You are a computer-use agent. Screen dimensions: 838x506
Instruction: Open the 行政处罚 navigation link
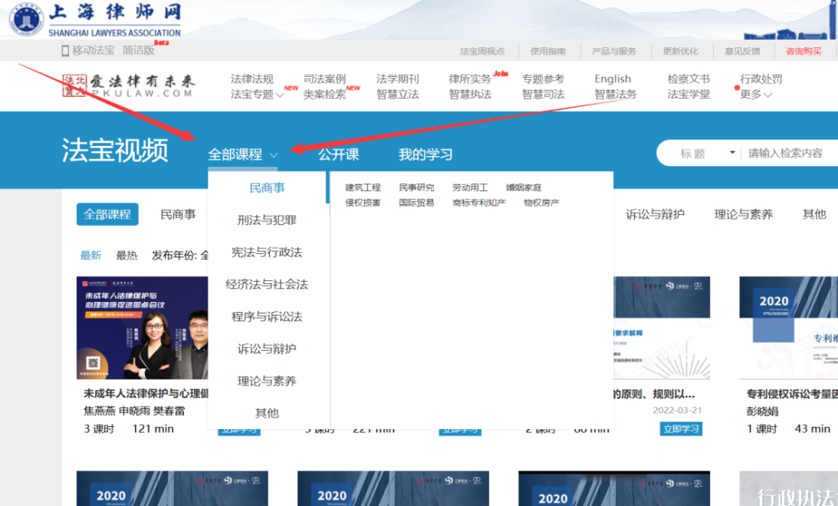(x=761, y=79)
